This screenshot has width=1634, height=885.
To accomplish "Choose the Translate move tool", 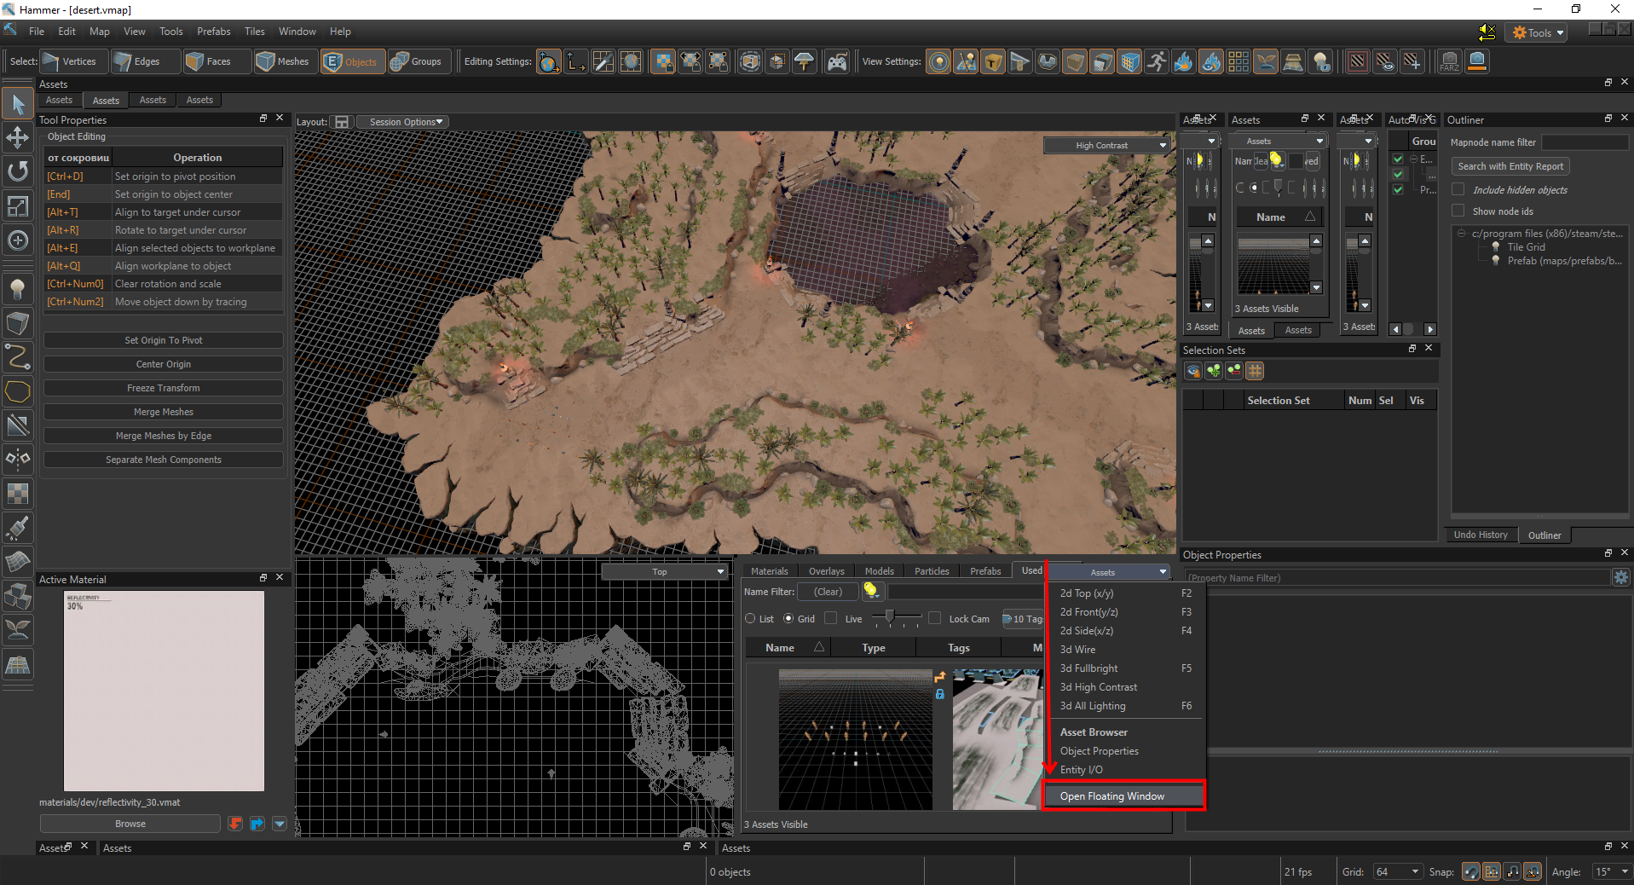I will [17, 138].
